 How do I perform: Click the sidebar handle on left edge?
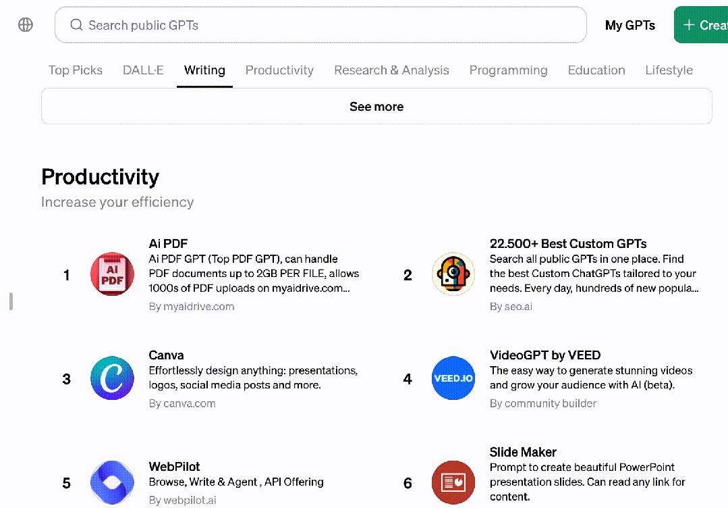[x=11, y=301]
